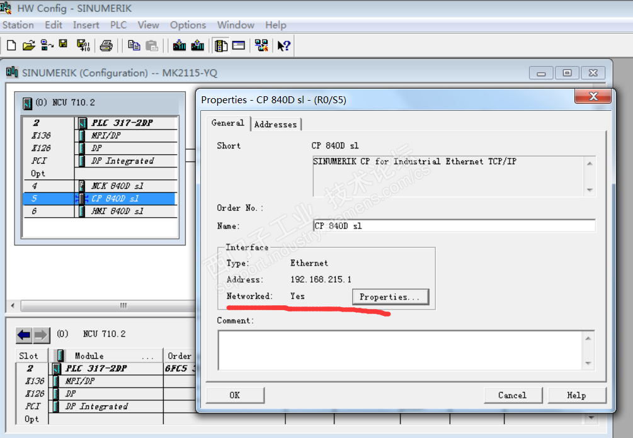This screenshot has width=633, height=438.
Task: Click the New file toolbar icon
Action: (x=12, y=45)
